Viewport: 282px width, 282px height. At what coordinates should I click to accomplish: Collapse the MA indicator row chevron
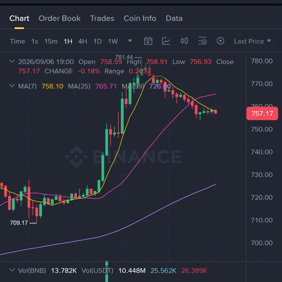click(12, 86)
